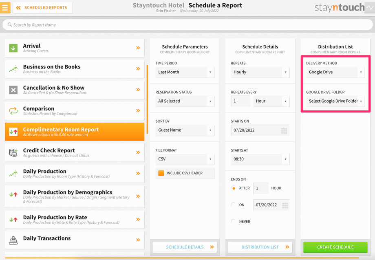The image size is (375, 260).
Task: Select the Business on the Books report
Action: (75, 69)
